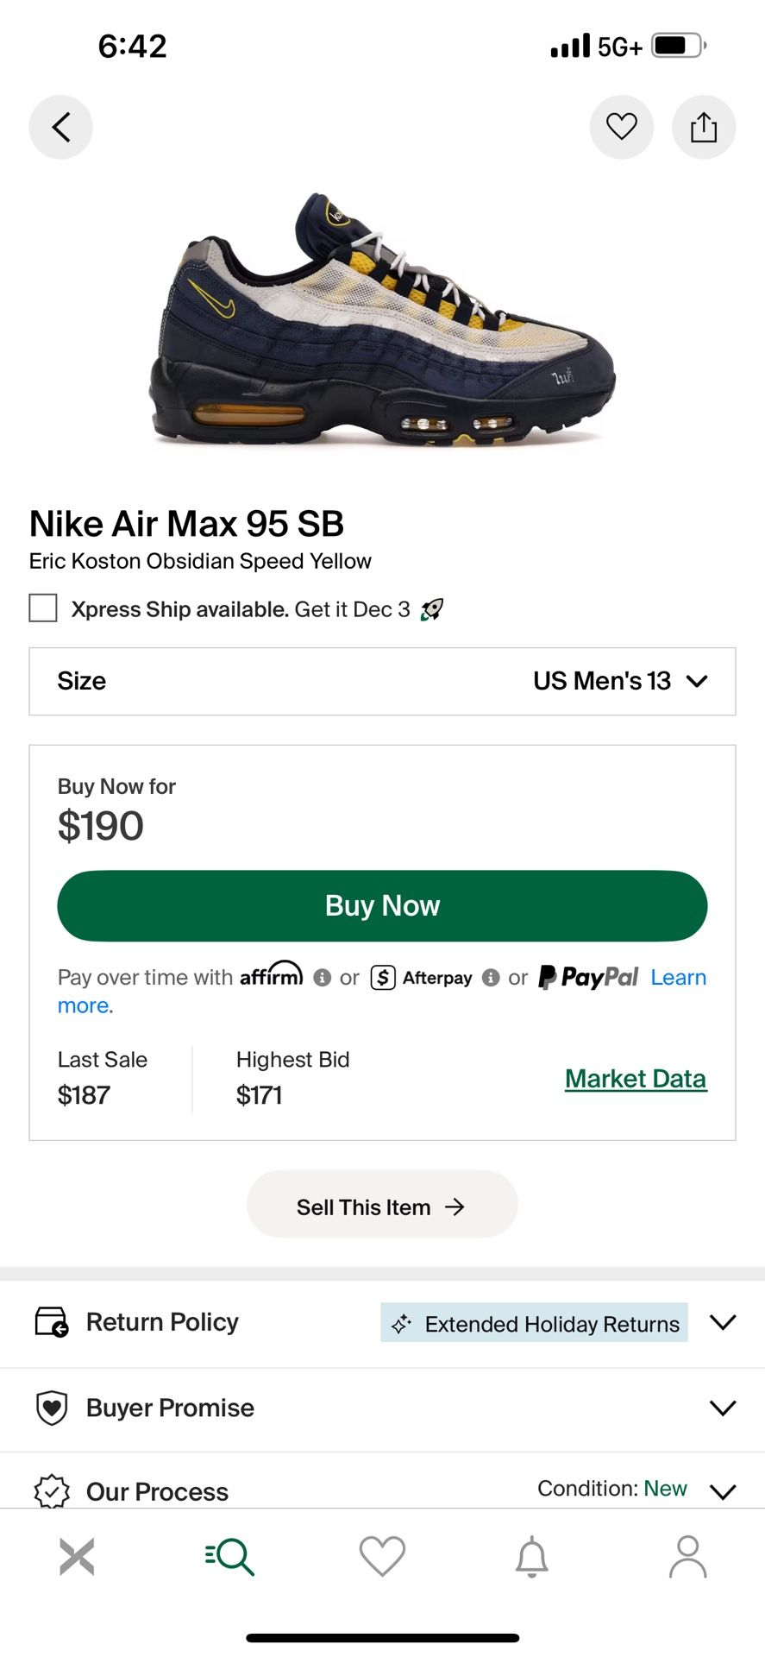Open the search tab in bottom bar
Viewport: 765px width, 1657px height.
[x=229, y=1557]
